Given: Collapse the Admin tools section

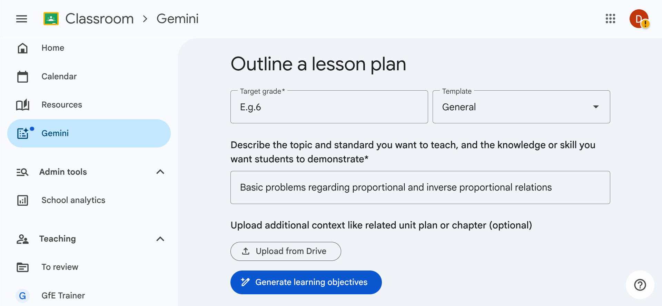Looking at the screenshot, I should coord(160,172).
